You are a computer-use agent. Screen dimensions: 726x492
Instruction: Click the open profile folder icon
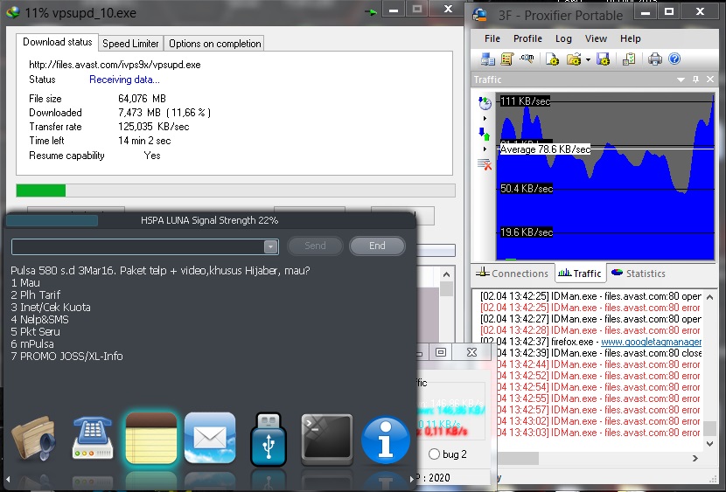574,59
